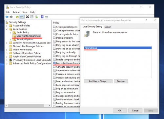Click the scrollbar left arrow in tree pane
Image resolution: width=164 pixels, height=119 pixels.
tap(6, 106)
